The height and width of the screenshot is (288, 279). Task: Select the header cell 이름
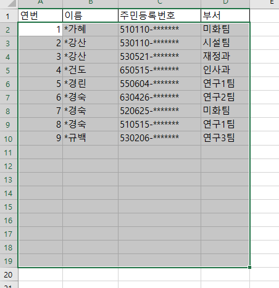coord(91,15)
